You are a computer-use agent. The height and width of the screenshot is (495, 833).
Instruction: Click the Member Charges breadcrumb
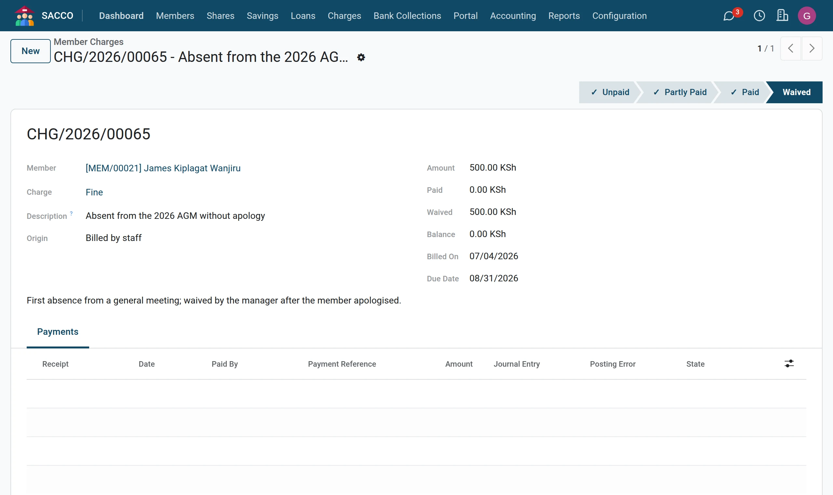tap(88, 42)
